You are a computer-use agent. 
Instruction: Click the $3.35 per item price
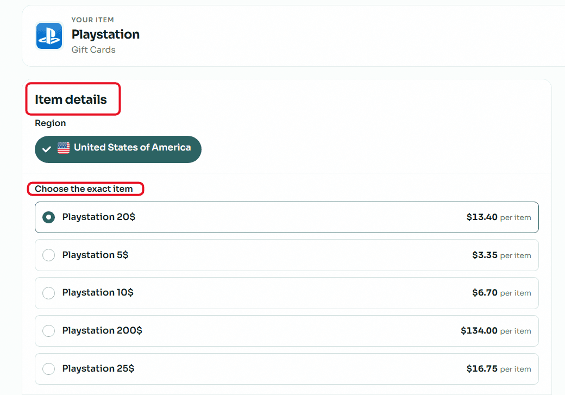pyautogui.click(x=501, y=255)
